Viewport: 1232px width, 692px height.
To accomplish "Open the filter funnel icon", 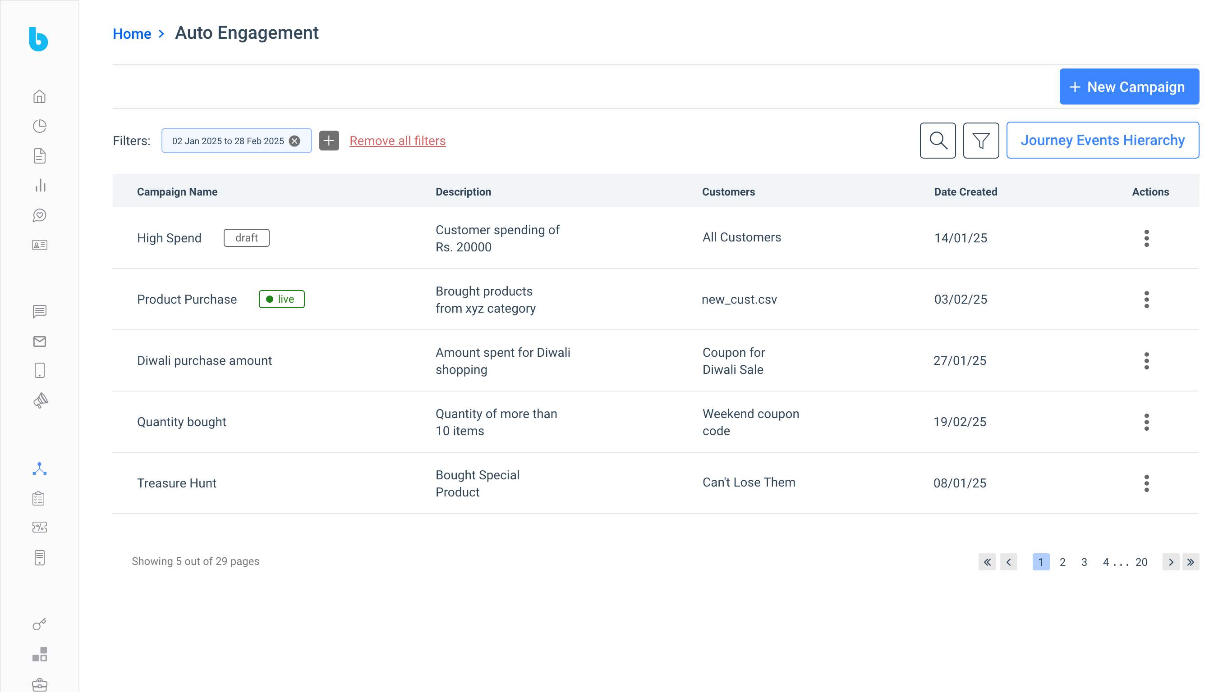I will pos(981,141).
